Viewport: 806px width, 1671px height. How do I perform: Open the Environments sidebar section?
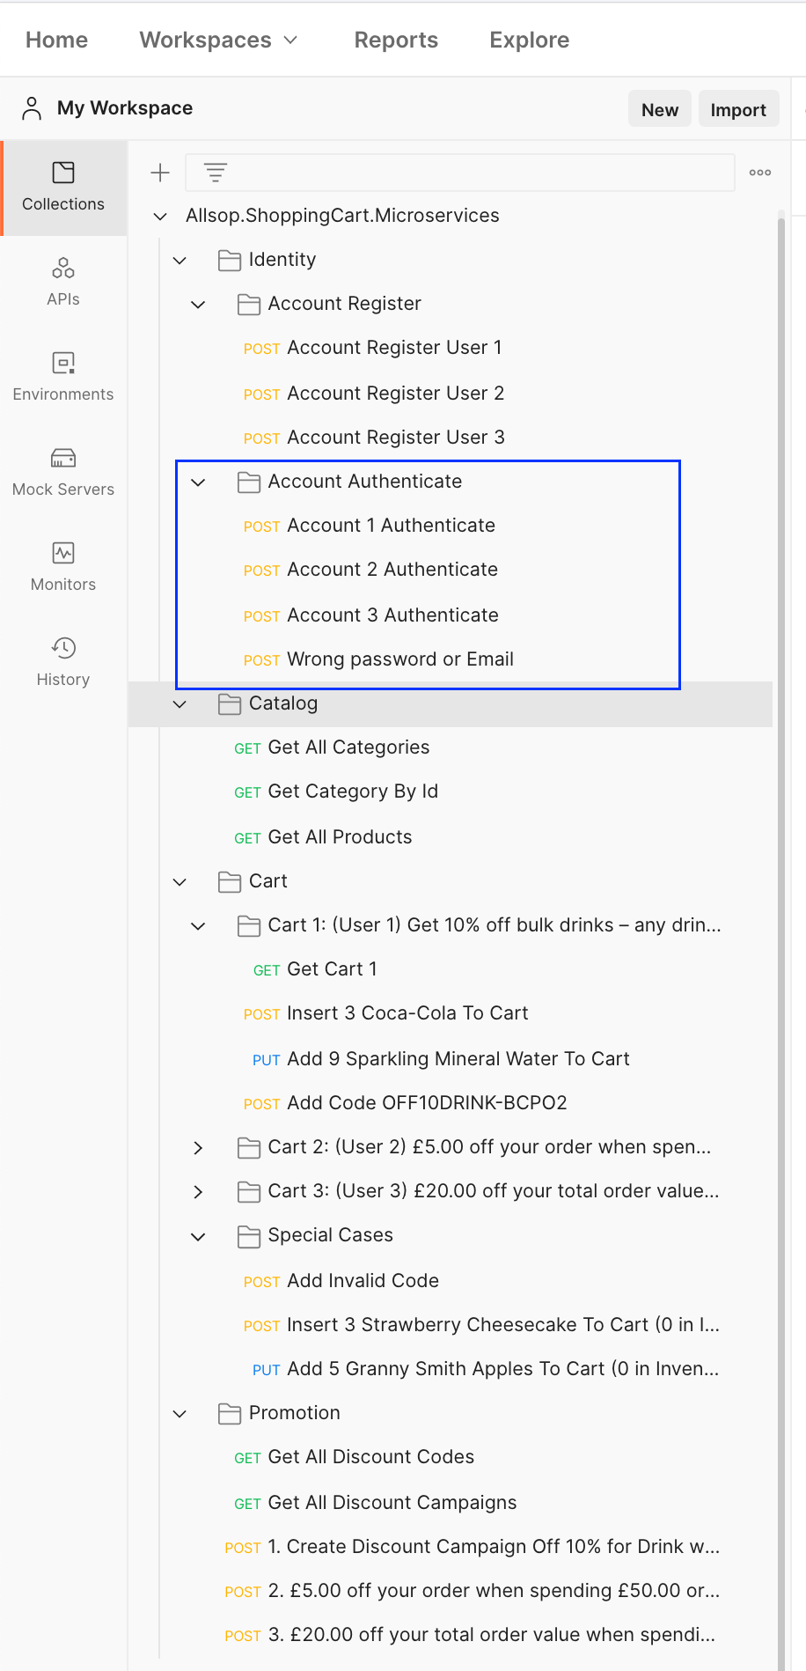[63, 377]
